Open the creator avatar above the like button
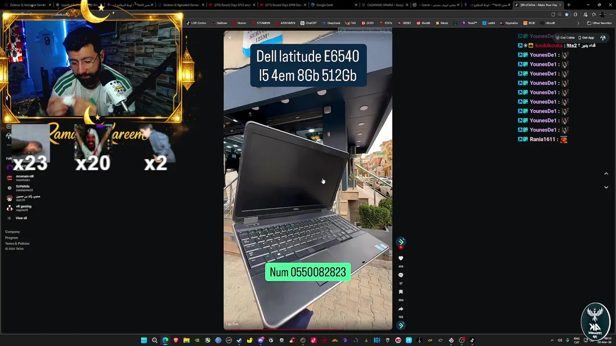This screenshot has height=346, width=616. pyautogui.click(x=401, y=241)
